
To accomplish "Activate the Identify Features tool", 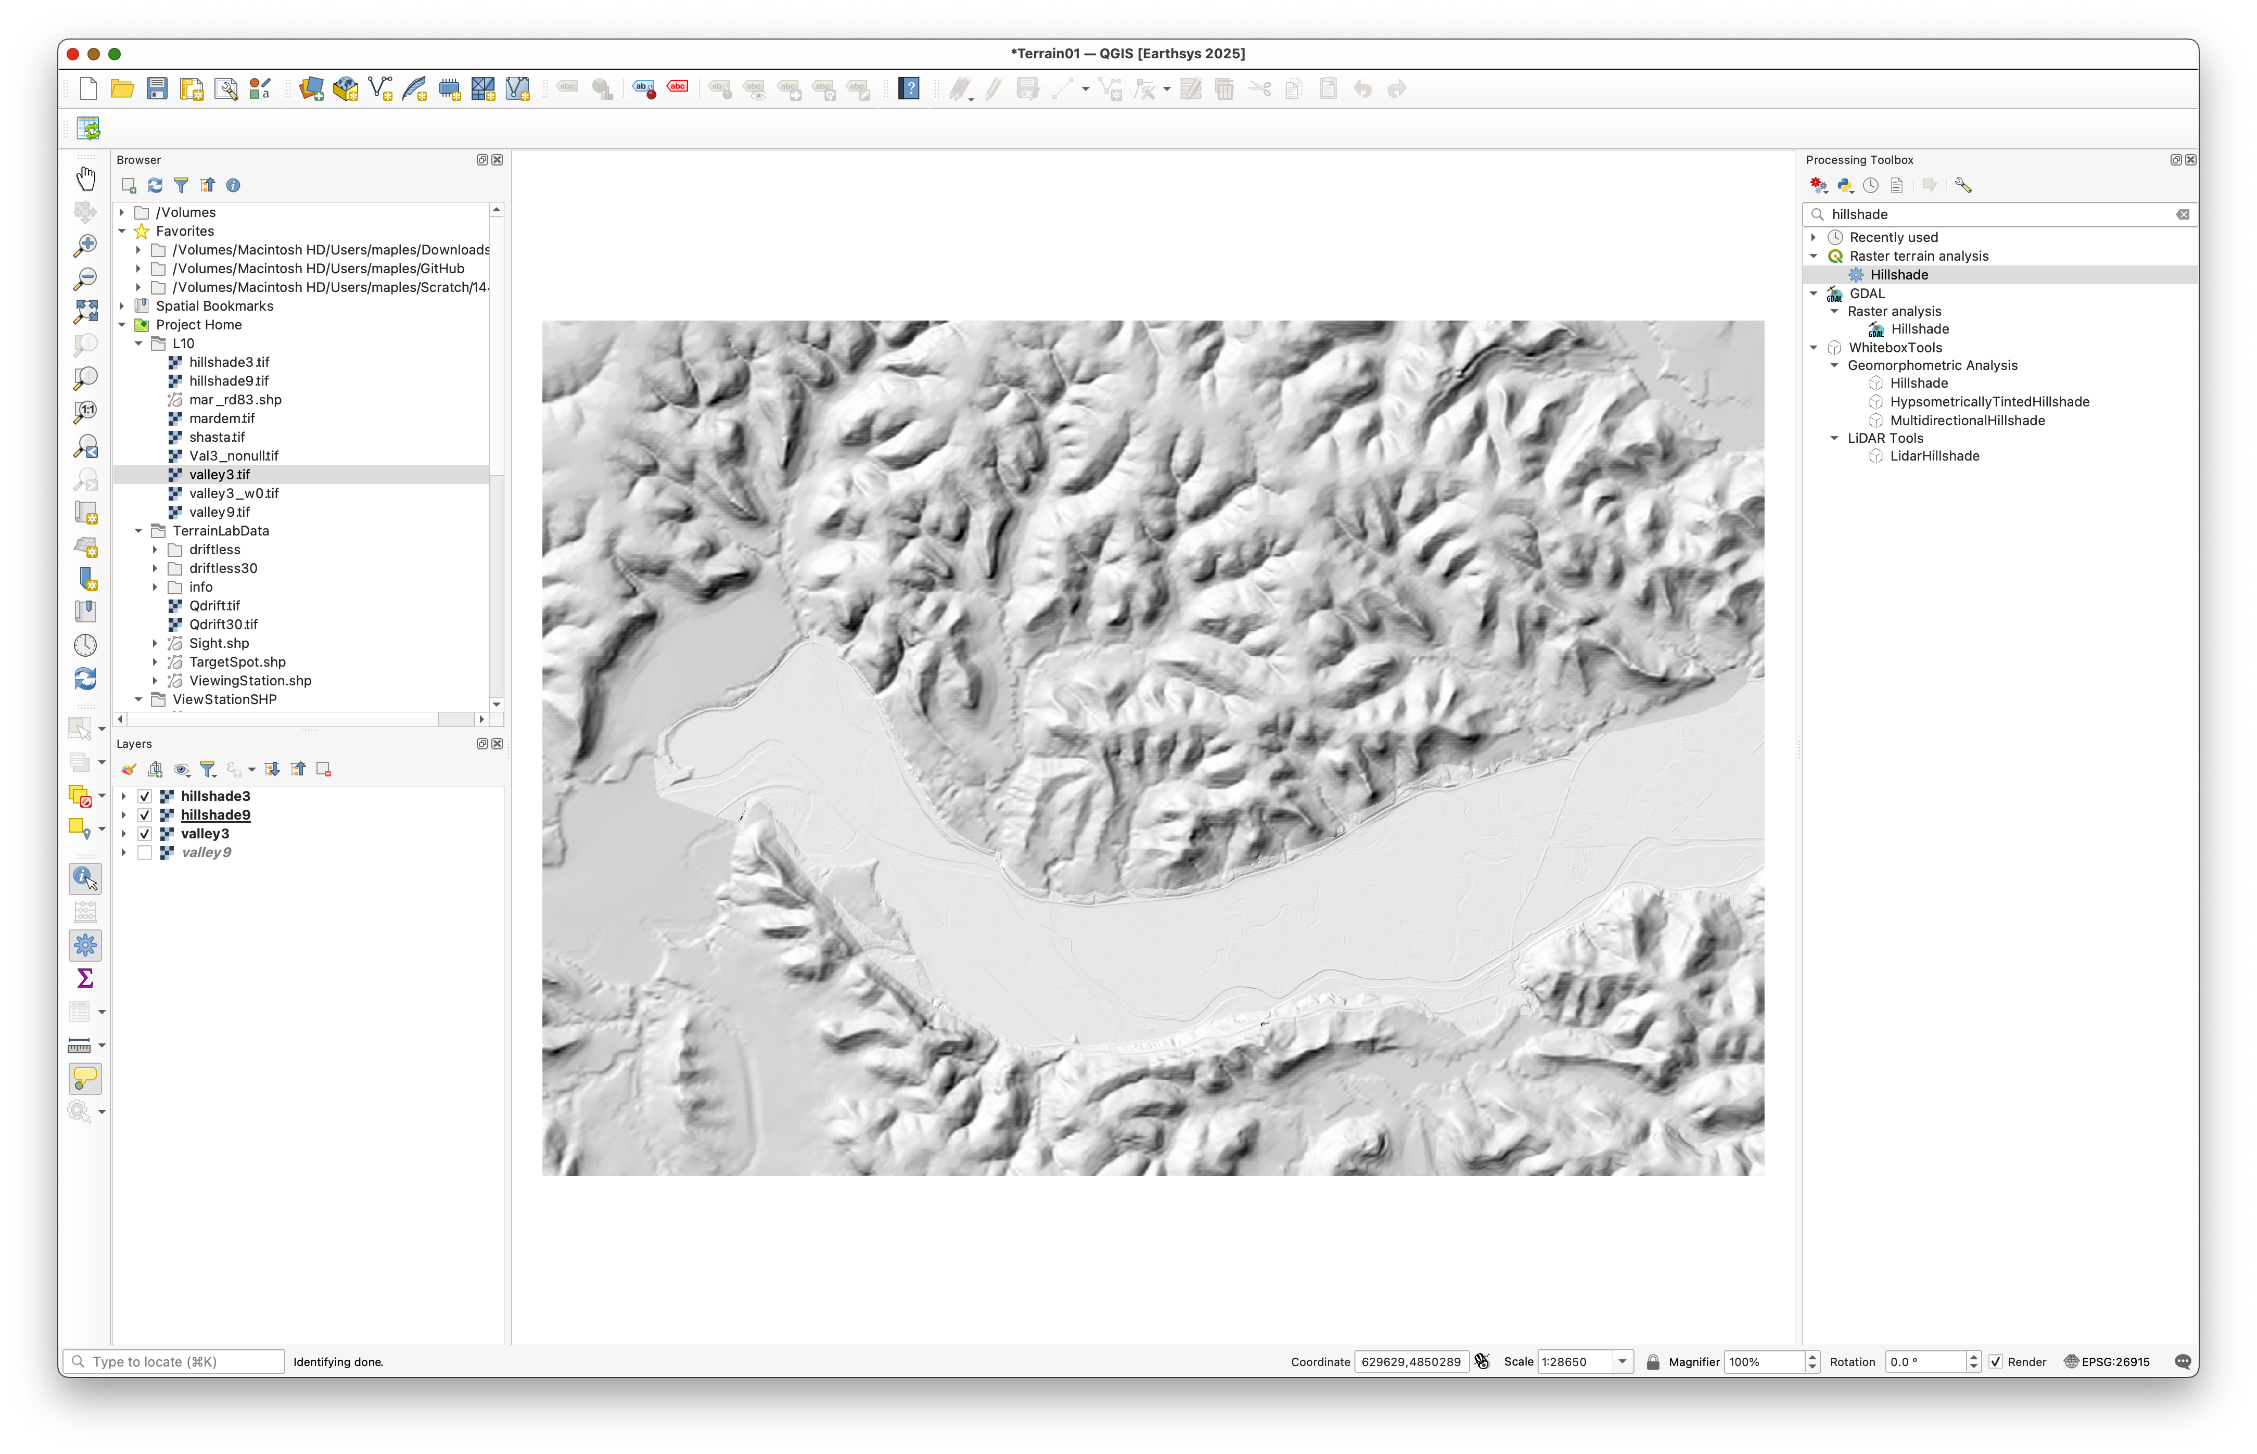I will (85, 878).
